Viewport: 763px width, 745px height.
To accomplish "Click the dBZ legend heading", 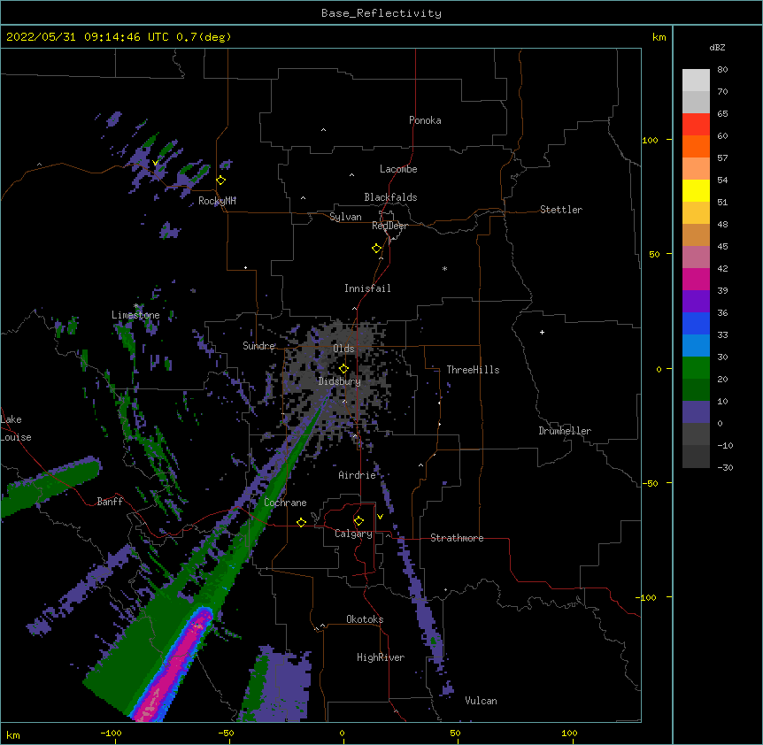I will (x=717, y=47).
